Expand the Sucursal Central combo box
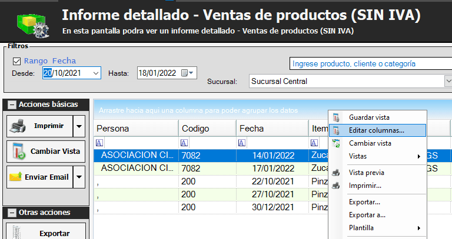 coord(448,81)
